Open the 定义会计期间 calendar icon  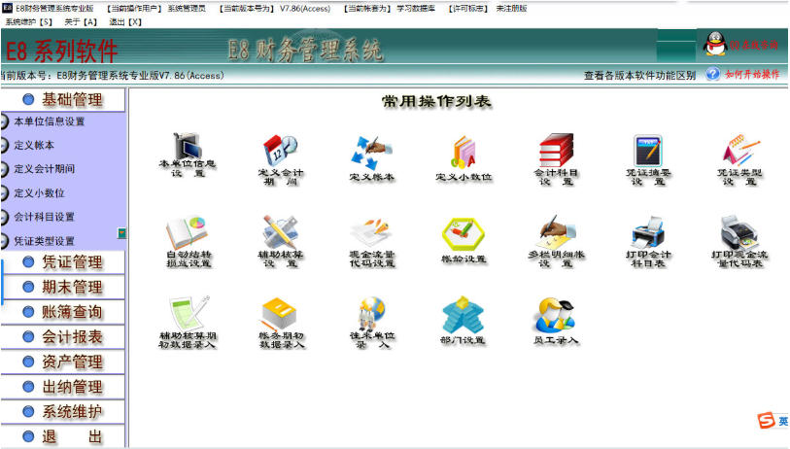281,159
